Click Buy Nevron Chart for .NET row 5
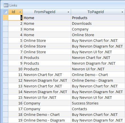This screenshot has height=123, width=125. 98,40
